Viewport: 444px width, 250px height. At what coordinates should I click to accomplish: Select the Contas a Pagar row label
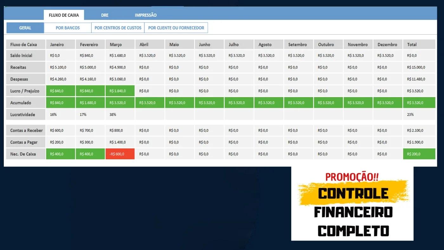coord(26,142)
